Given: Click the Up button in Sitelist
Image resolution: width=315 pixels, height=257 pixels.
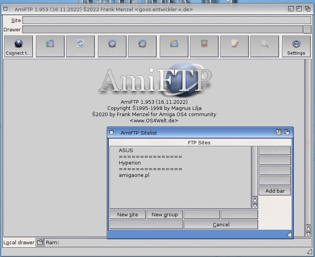Looking at the screenshot, I should 275,161.
